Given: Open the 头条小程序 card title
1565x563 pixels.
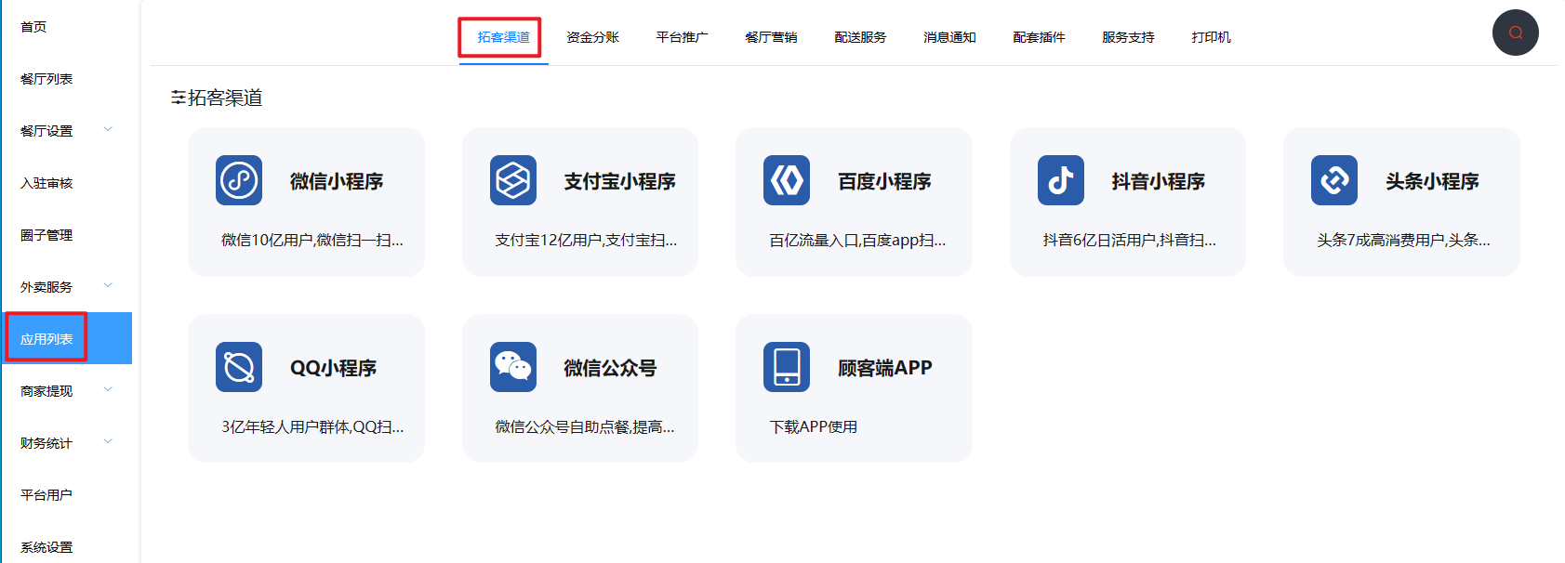Looking at the screenshot, I should click(1432, 181).
